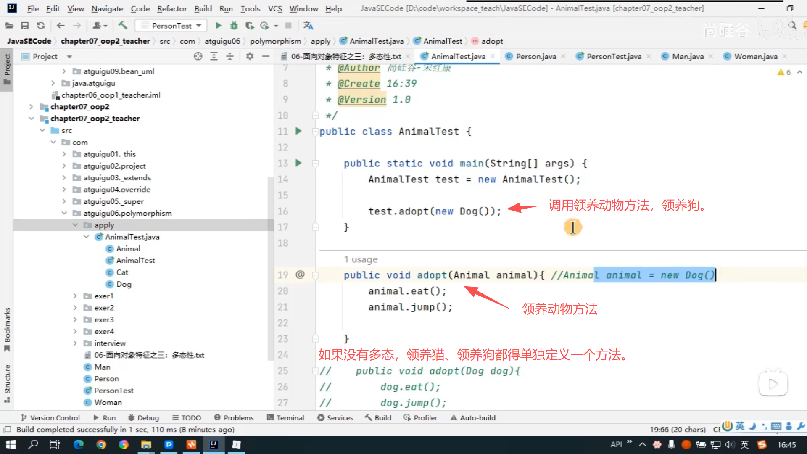Click the green Run button in toolbar

click(218, 26)
